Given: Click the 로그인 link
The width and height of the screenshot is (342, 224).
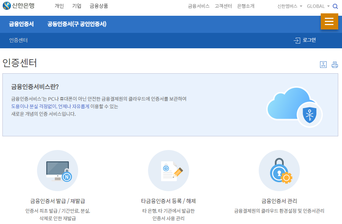Looking at the screenshot, I should coord(309,40).
